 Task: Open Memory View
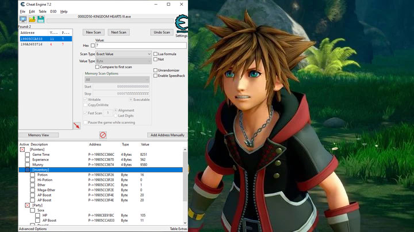pos(39,135)
